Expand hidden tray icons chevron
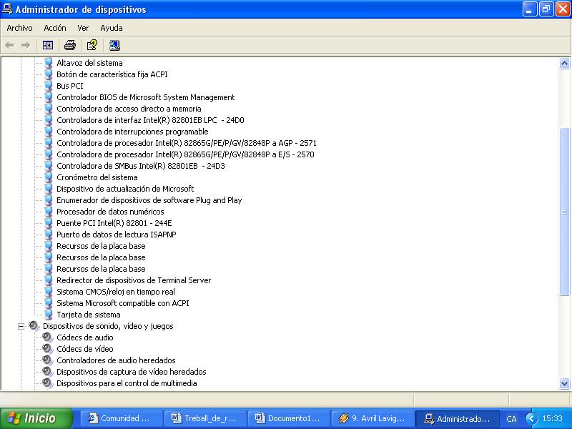Viewport: 572px width, 429px height. (531, 418)
